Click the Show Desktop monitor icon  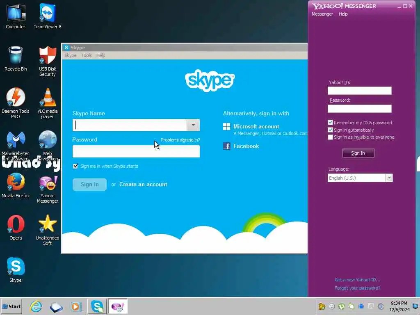(x=415, y=306)
